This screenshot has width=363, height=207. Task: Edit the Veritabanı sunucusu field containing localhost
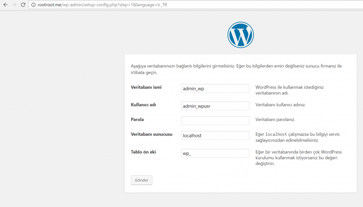click(215, 135)
